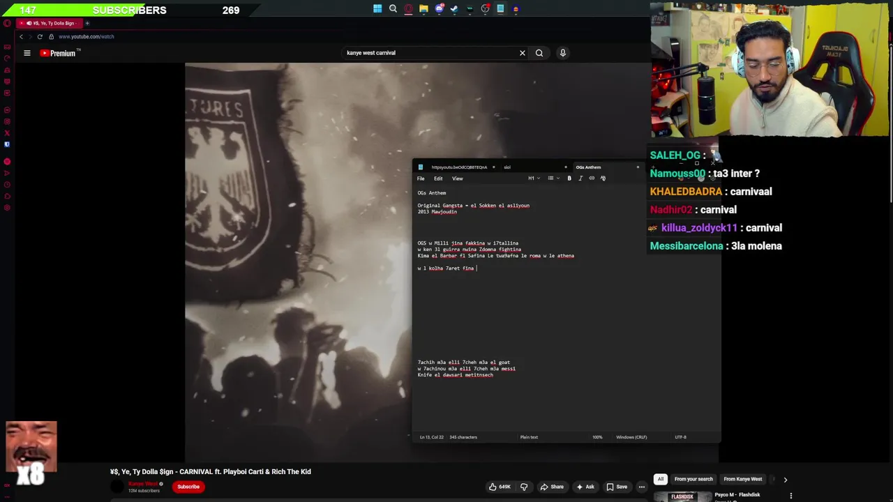
Task: Open a new browser tab
Action: [x=87, y=23]
